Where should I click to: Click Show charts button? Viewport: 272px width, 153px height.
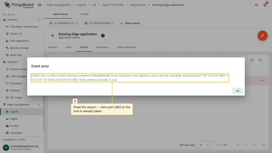tap(130, 23)
